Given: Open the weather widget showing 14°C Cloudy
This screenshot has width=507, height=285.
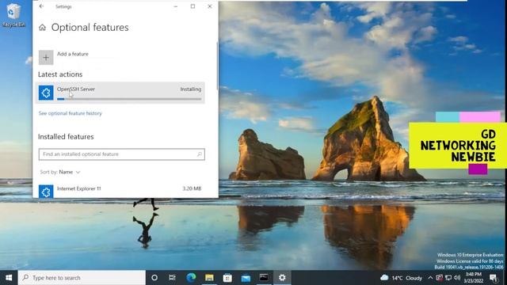Looking at the screenshot, I should 402,278.
